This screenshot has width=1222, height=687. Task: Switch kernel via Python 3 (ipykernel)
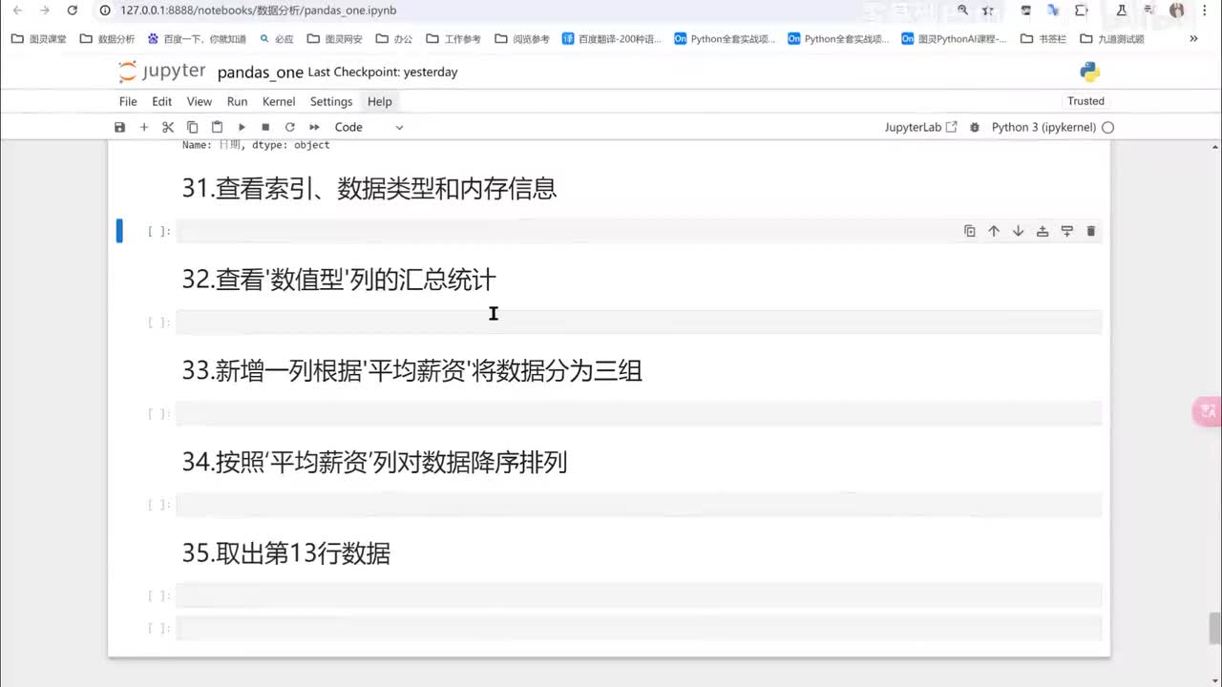click(x=1043, y=127)
